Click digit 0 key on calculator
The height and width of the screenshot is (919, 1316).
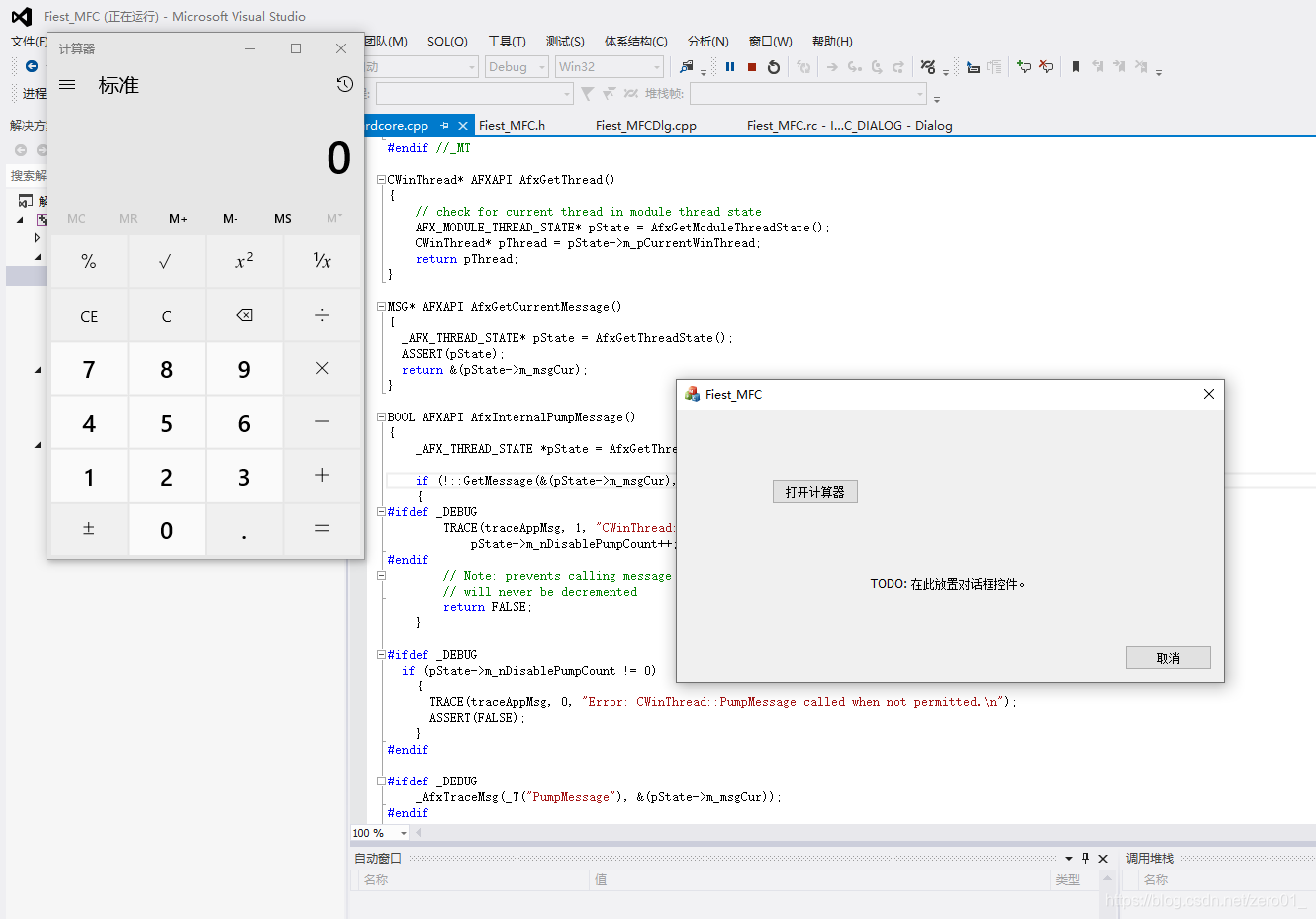coord(166,529)
